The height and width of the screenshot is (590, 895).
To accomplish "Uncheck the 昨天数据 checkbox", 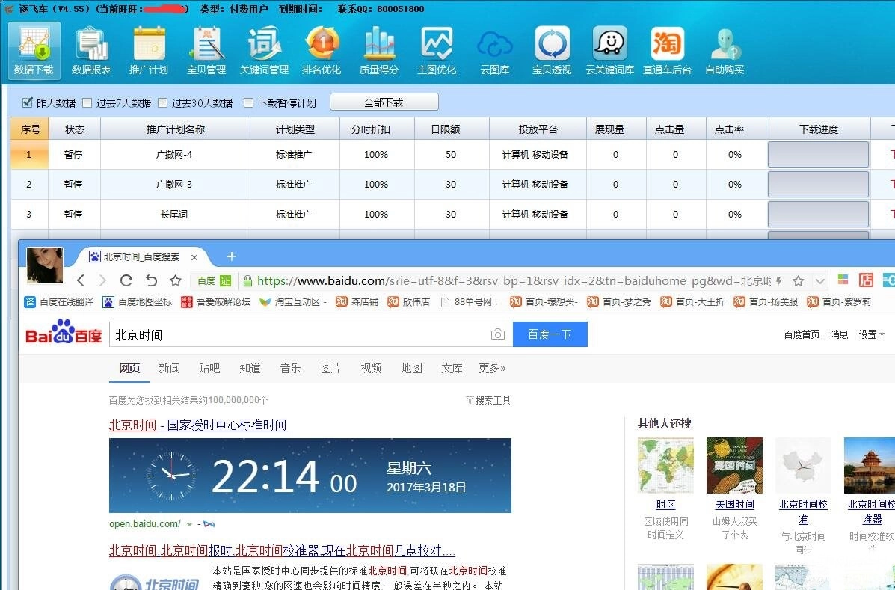I will (x=28, y=102).
